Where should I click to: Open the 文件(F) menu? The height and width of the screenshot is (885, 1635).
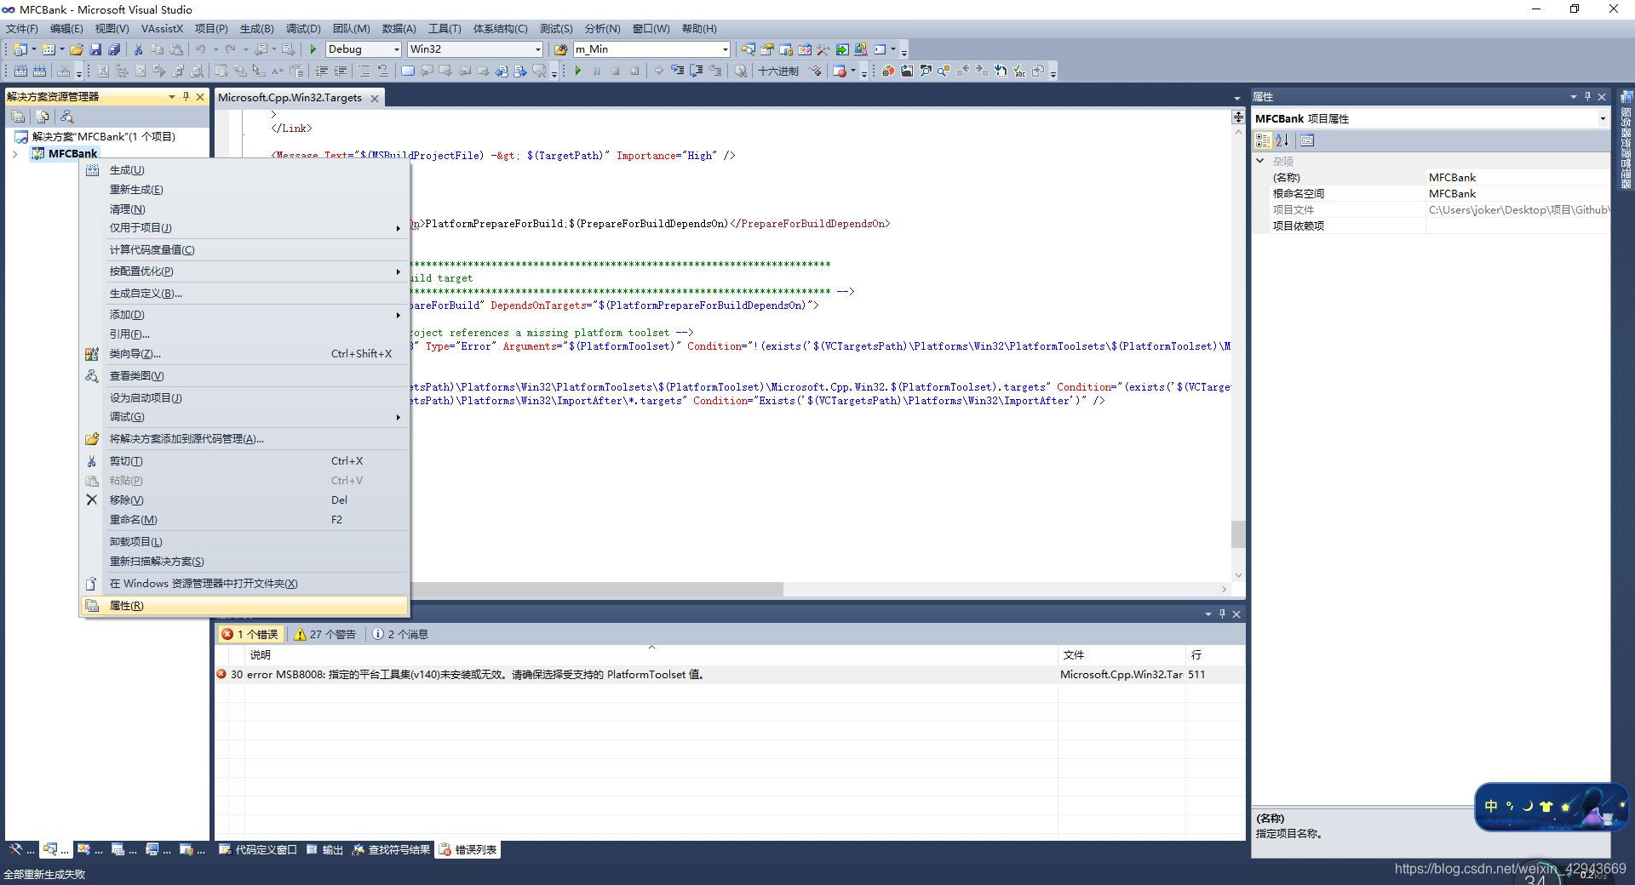click(x=22, y=29)
